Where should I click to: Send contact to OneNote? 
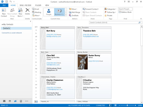pos(74,16)
